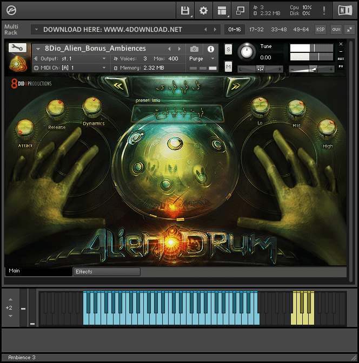This screenshot has width=359, height=363.
Task: Click the exclamation panic button
Action: click(x=324, y=10)
